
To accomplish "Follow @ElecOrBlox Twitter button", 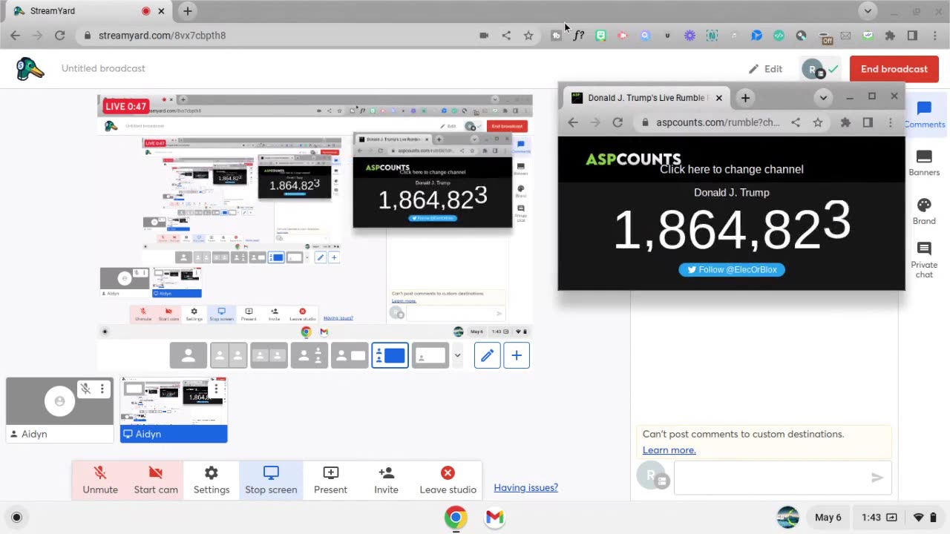I will pyautogui.click(x=732, y=270).
